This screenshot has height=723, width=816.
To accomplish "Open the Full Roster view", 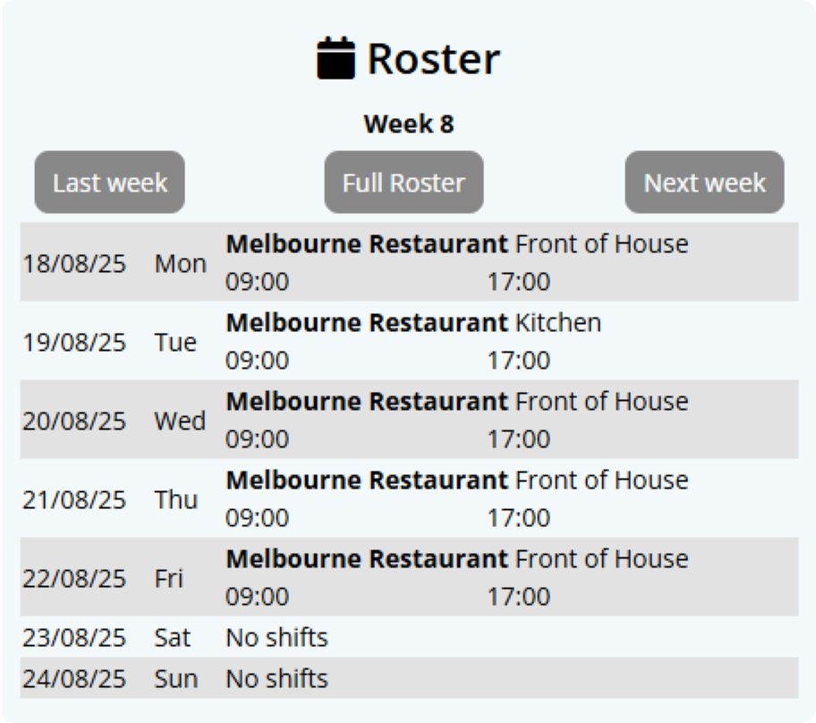I will [x=404, y=183].
